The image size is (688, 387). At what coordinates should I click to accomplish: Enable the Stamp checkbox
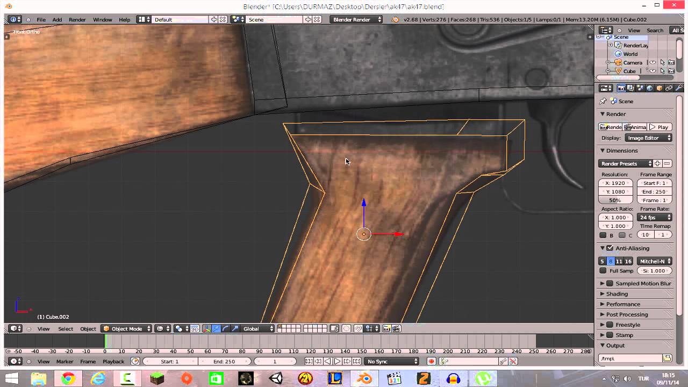click(x=610, y=335)
